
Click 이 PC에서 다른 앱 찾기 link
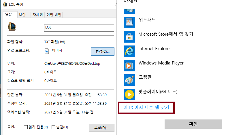[146, 107]
